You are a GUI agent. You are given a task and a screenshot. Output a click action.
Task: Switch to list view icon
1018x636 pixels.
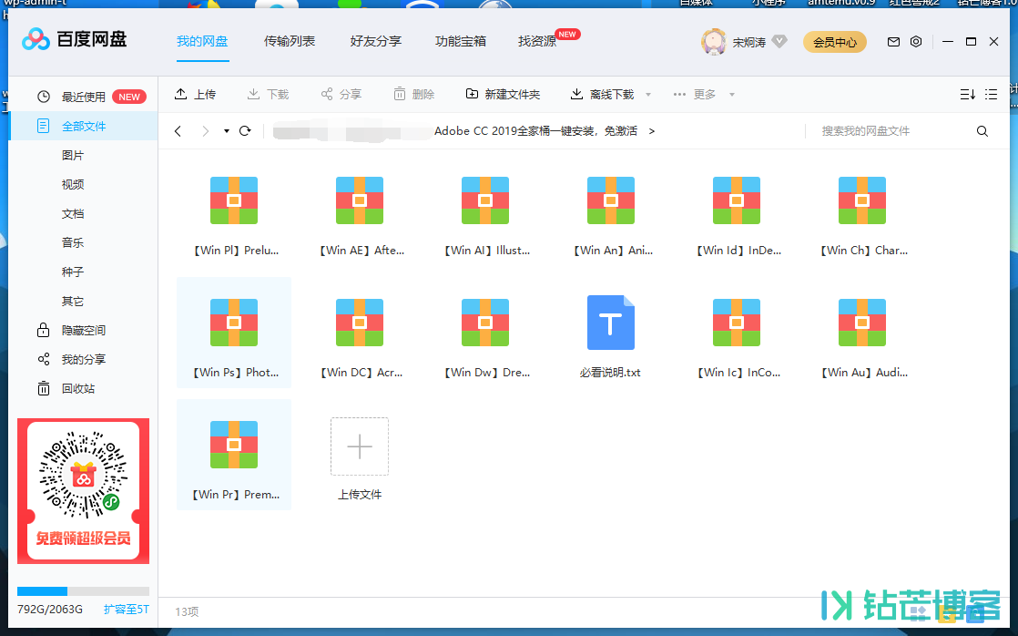(991, 94)
